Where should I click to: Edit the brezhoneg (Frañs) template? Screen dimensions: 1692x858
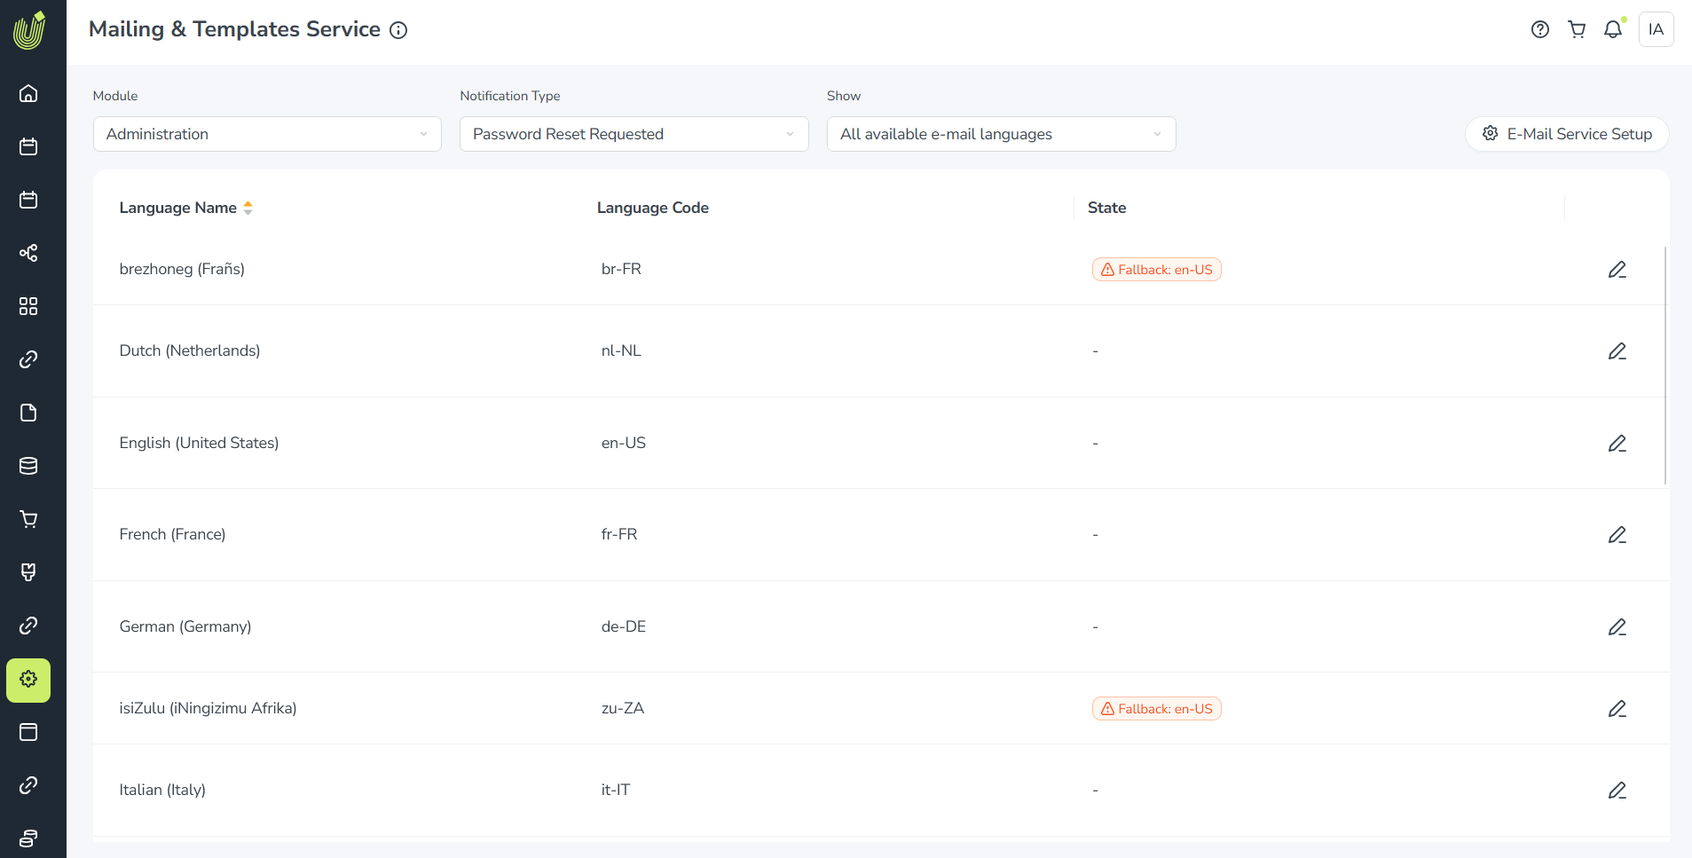pos(1617,270)
